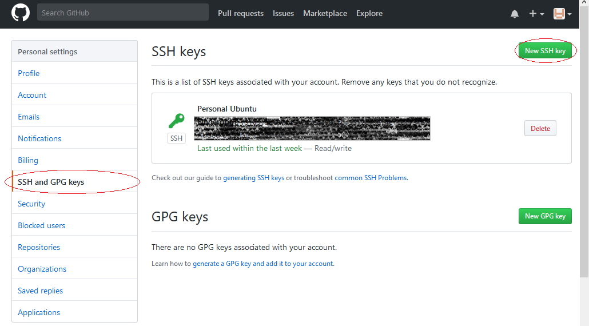Image resolution: width=589 pixels, height=326 pixels.
Task: Open the Account settings page
Action: [x=75, y=95]
